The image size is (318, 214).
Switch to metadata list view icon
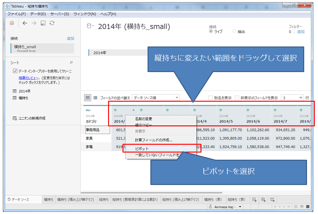click(95, 98)
